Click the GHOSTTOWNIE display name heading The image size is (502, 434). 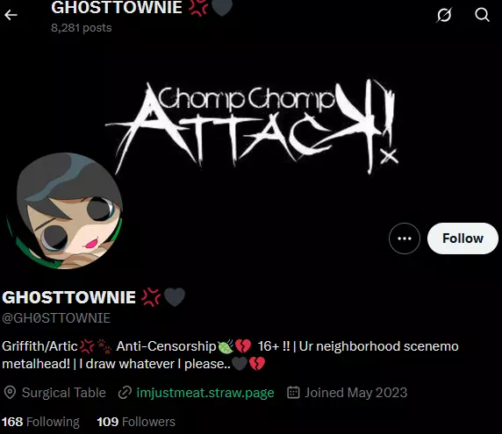click(x=68, y=297)
